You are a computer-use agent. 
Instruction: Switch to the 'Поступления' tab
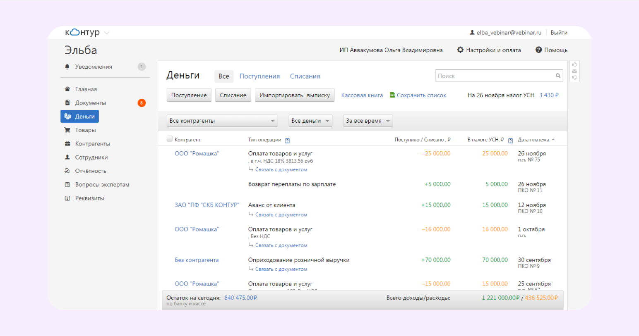coord(259,76)
